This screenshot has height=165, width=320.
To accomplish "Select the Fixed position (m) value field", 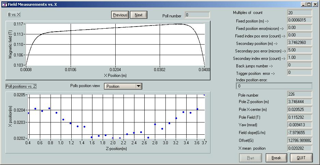I will click(300, 20).
